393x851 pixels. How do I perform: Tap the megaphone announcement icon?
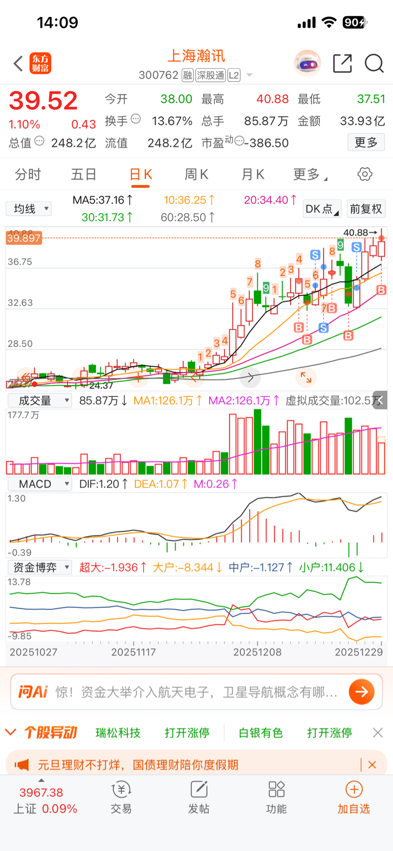tap(22, 765)
